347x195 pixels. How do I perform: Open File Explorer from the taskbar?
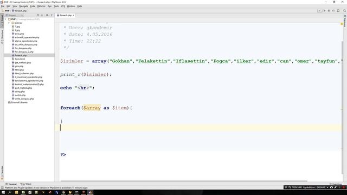tap(23, 192)
